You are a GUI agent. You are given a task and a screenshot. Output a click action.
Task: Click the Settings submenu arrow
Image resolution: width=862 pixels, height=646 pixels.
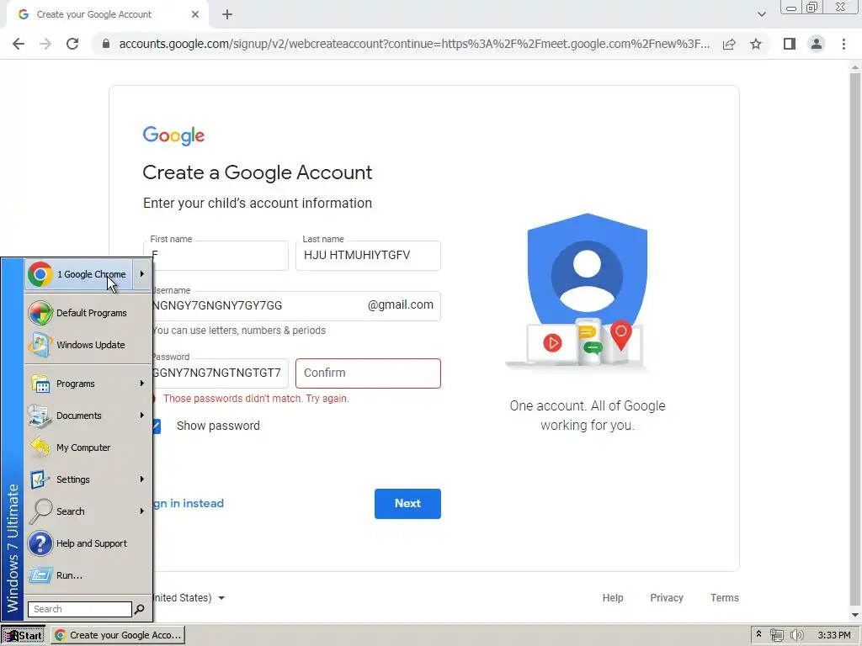click(141, 479)
